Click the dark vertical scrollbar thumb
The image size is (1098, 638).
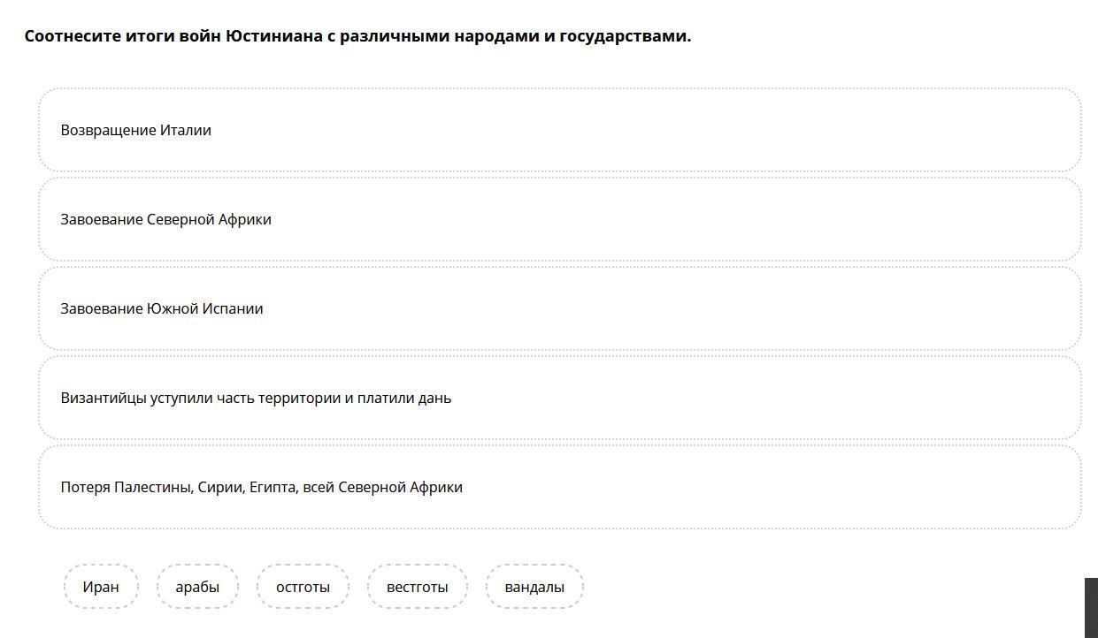coord(1092,608)
